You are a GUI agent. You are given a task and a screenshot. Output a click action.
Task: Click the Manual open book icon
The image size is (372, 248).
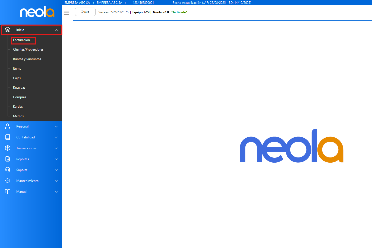[8, 191]
